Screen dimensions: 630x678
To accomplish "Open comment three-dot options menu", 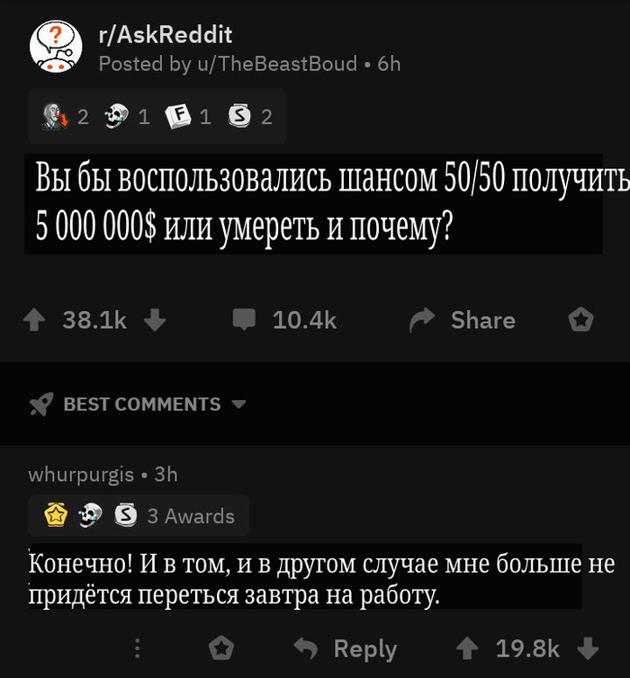I will tap(137, 648).
